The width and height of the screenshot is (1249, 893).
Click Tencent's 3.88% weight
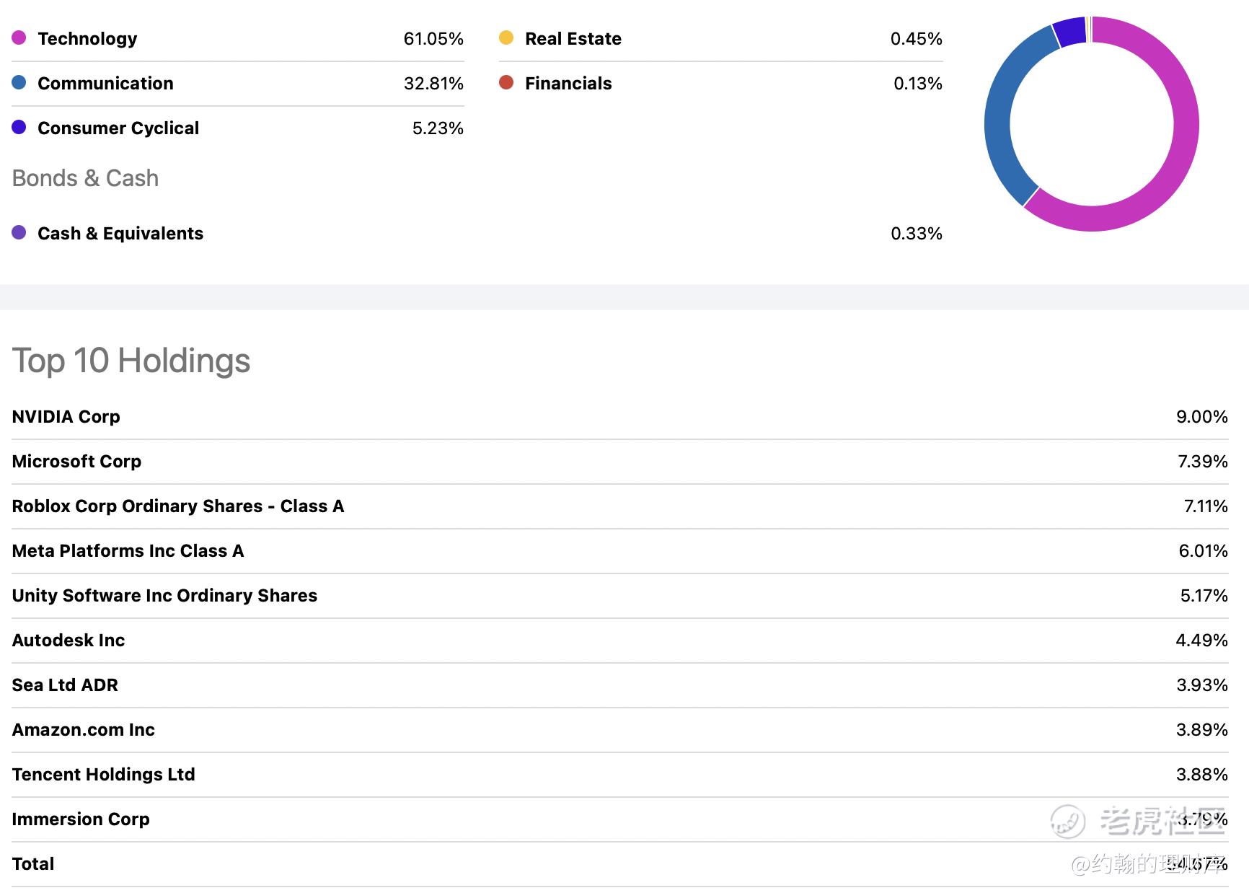(x=1202, y=774)
